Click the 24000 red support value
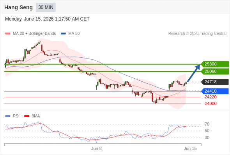 (x=211, y=103)
